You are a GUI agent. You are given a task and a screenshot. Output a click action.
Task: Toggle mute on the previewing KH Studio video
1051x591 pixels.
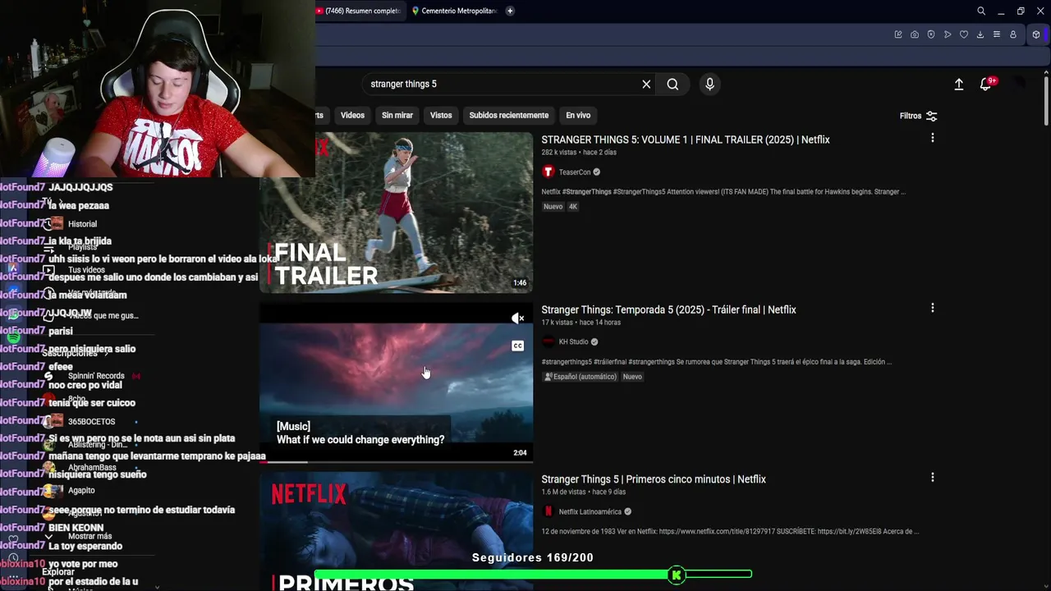click(x=517, y=318)
